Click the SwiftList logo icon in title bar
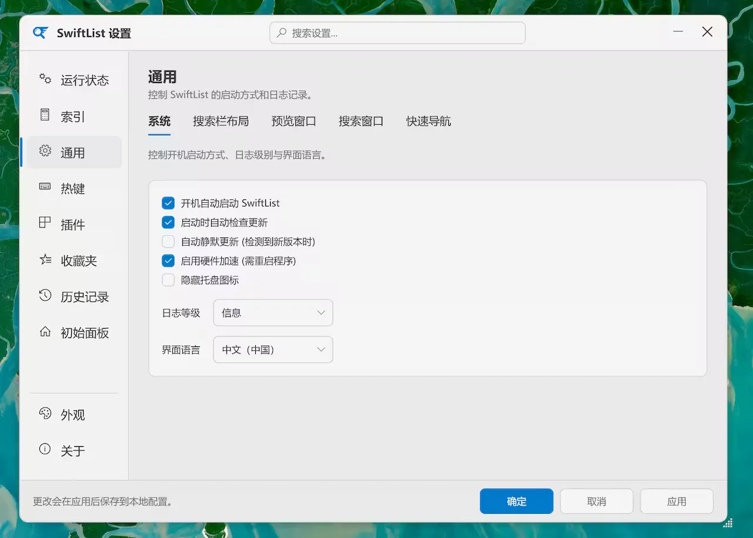This screenshot has width=753, height=538. click(x=41, y=33)
